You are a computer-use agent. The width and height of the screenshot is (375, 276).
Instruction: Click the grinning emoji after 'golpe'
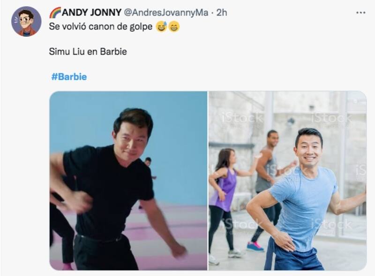click(x=174, y=27)
